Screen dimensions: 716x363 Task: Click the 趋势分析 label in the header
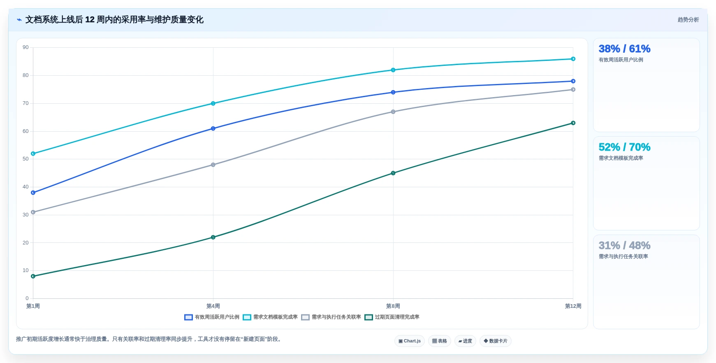pyautogui.click(x=688, y=20)
